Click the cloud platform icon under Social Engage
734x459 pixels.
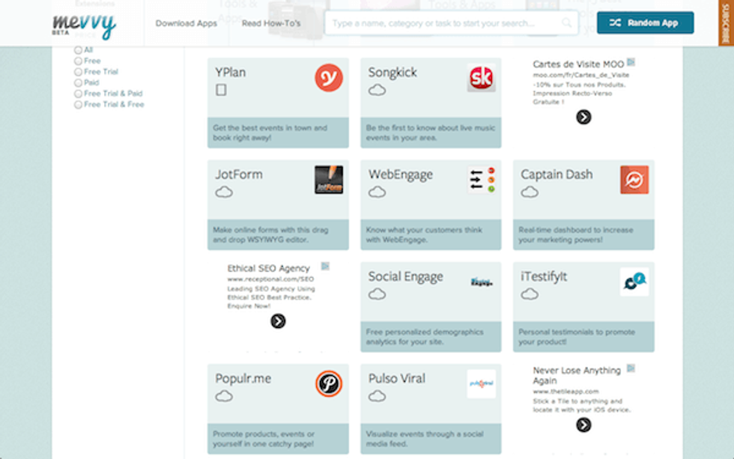pos(377,294)
